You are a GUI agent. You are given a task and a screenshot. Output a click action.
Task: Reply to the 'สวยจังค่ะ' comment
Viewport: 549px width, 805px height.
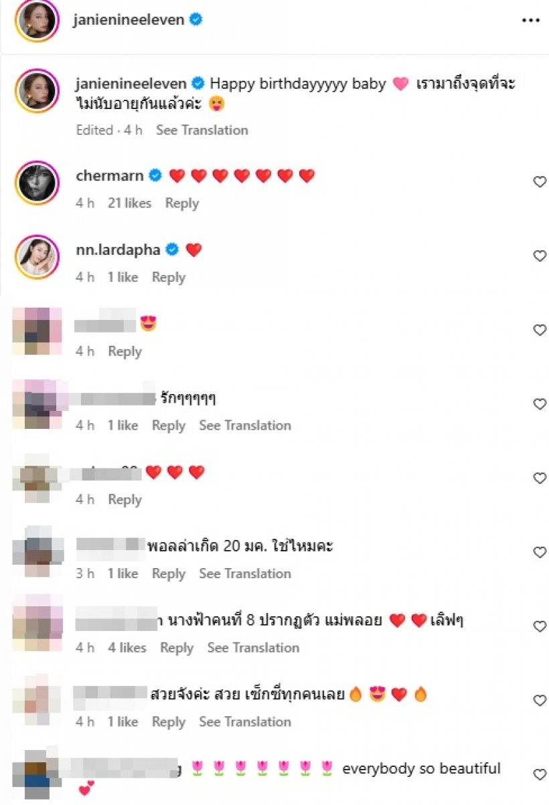pos(169,721)
